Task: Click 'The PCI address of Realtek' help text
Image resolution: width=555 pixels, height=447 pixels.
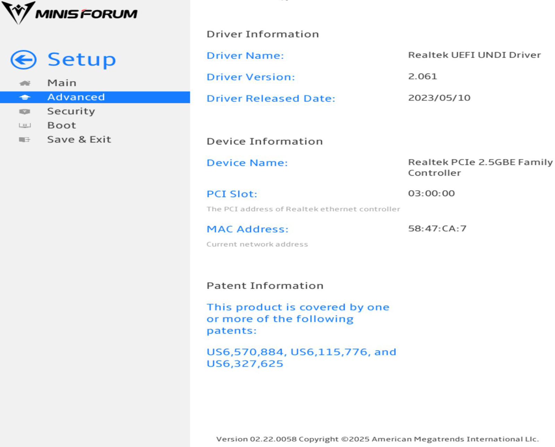Action: pos(303,209)
